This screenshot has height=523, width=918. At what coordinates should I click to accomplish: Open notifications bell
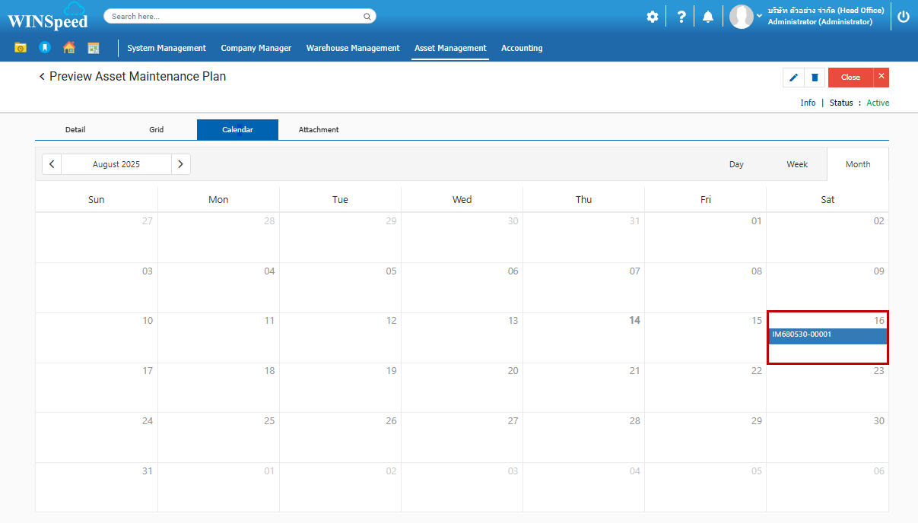[708, 17]
